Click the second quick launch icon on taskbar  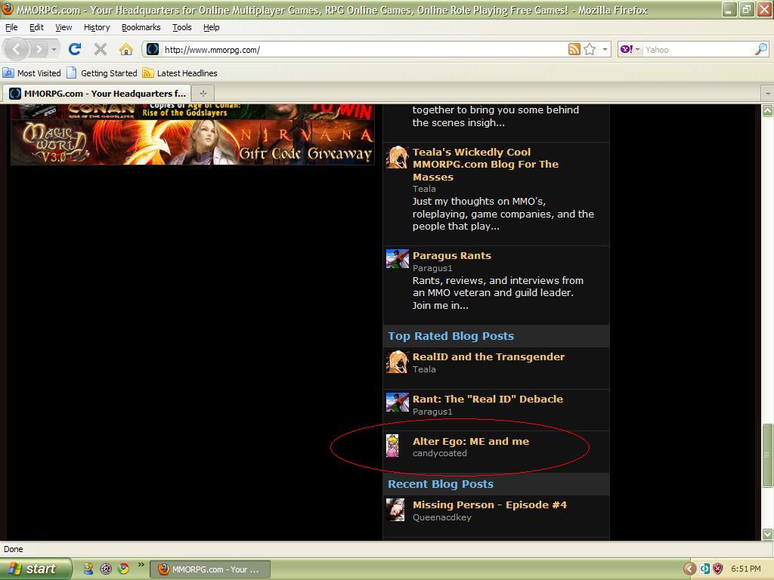(x=106, y=569)
